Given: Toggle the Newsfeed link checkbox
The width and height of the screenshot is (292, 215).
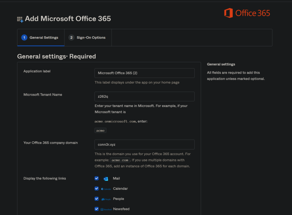Looking at the screenshot, I should (x=97, y=209).
